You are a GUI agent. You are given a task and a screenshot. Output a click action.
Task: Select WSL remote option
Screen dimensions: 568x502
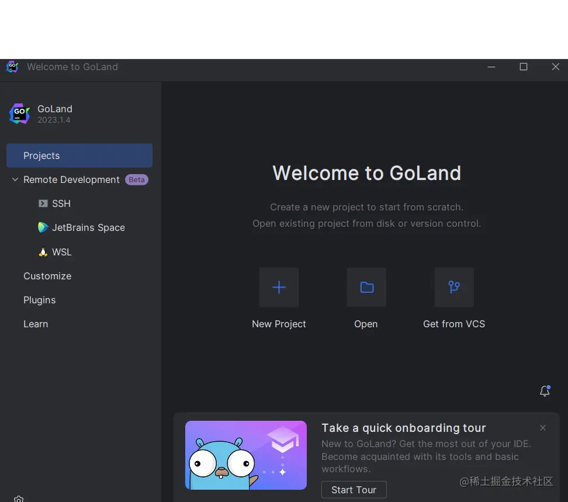pyautogui.click(x=61, y=252)
